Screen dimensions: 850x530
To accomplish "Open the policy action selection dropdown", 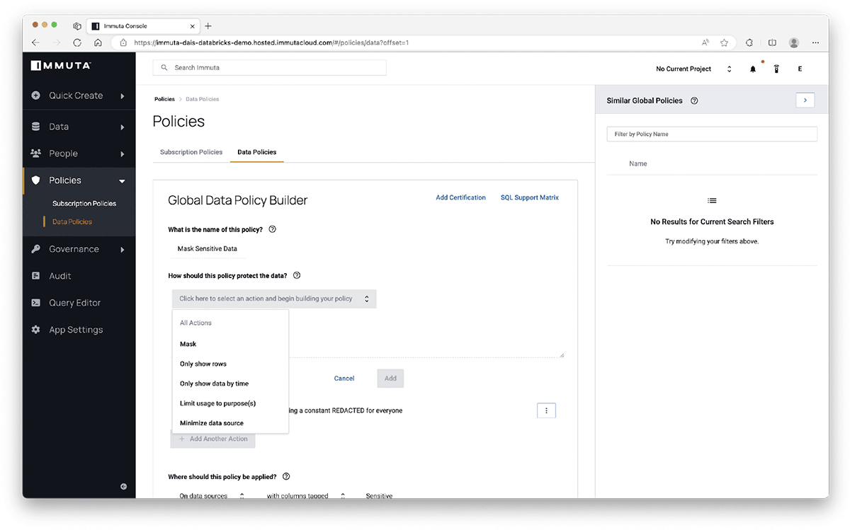I will click(273, 299).
